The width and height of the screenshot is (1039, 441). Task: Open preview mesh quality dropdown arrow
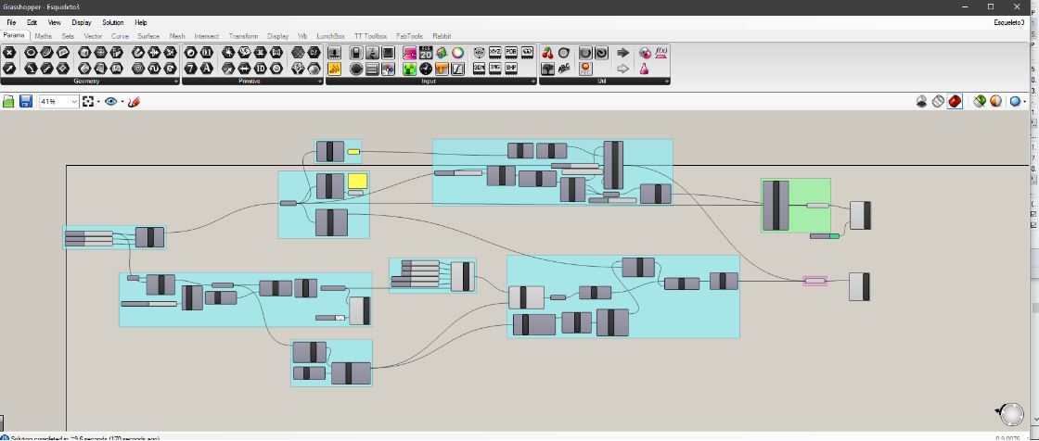[x=1025, y=101]
